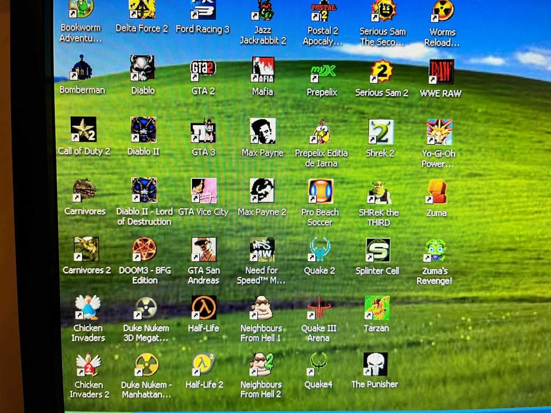Screen dimensions: 551x413
Task: Click the Chicken Invaders icon
Action: click(88, 307)
